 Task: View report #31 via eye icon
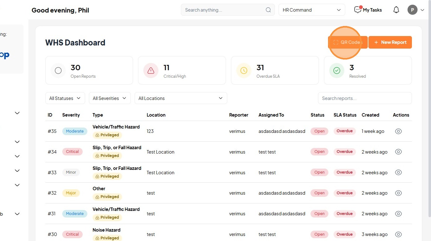click(x=398, y=214)
